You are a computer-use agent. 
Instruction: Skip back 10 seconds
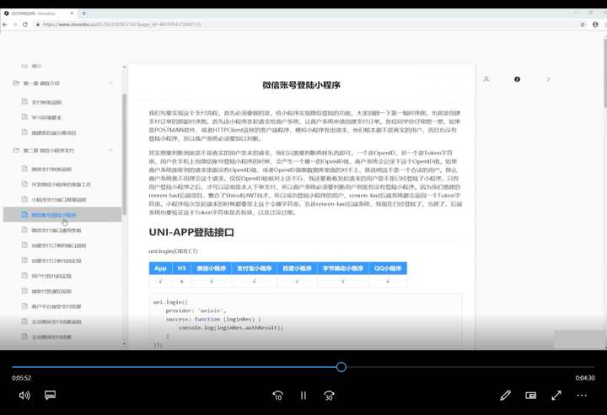pos(278,396)
